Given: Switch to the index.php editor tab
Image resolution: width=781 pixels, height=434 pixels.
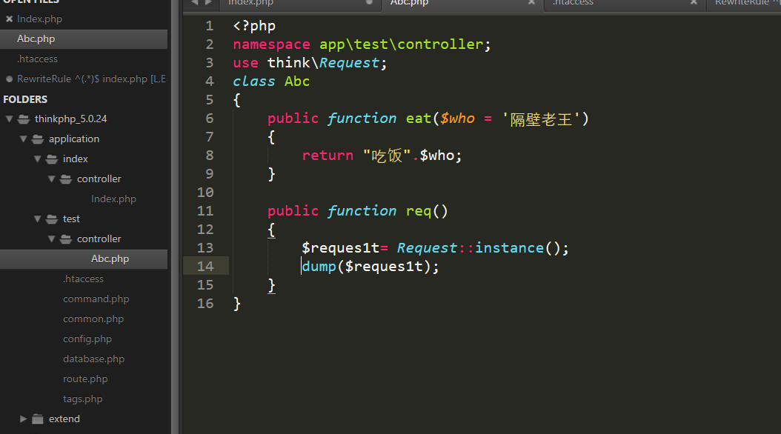Looking at the screenshot, I should (250, 3).
